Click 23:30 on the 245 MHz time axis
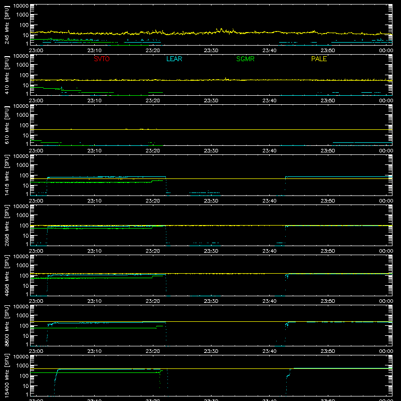The image size is (401, 401). [x=211, y=51]
